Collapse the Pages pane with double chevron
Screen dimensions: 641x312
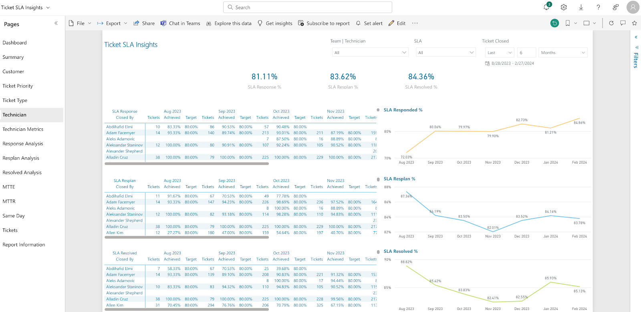click(x=56, y=23)
